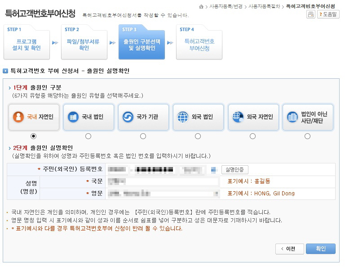Viewport: 354px width, 271px height.
Task: Click the 법인이 아닌 사단/재단 icon
Action: coord(292,117)
